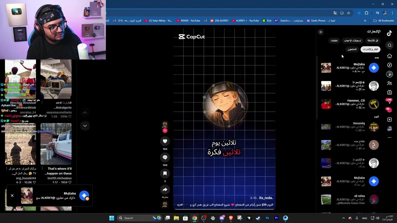Open the 'Gartic Phone' bookmark

321,21
